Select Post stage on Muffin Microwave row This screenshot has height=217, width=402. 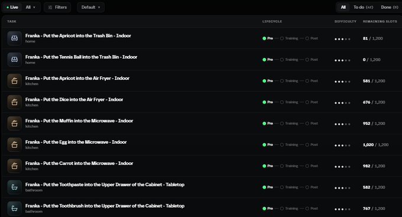(312, 124)
